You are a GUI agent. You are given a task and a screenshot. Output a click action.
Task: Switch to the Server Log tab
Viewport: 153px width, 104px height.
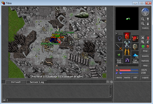point(37,82)
